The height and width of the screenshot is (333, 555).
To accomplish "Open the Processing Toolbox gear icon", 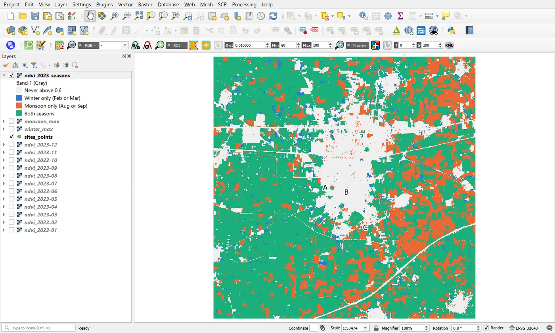I will pyautogui.click(x=388, y=16).
